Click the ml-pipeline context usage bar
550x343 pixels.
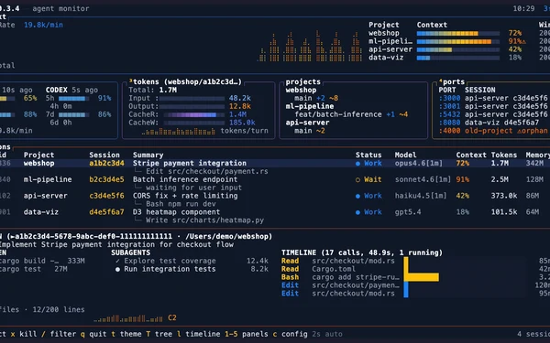(458, 42)
